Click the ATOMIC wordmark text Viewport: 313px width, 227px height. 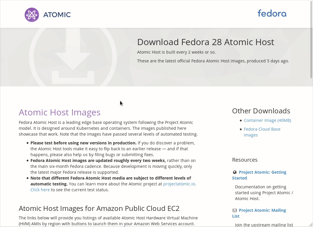click(57, 15)
